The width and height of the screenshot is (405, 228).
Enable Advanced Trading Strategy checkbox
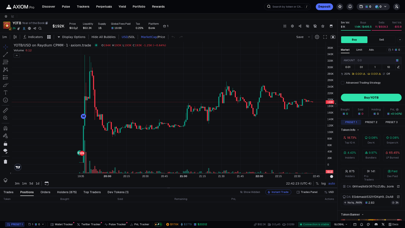pos(343,83)
